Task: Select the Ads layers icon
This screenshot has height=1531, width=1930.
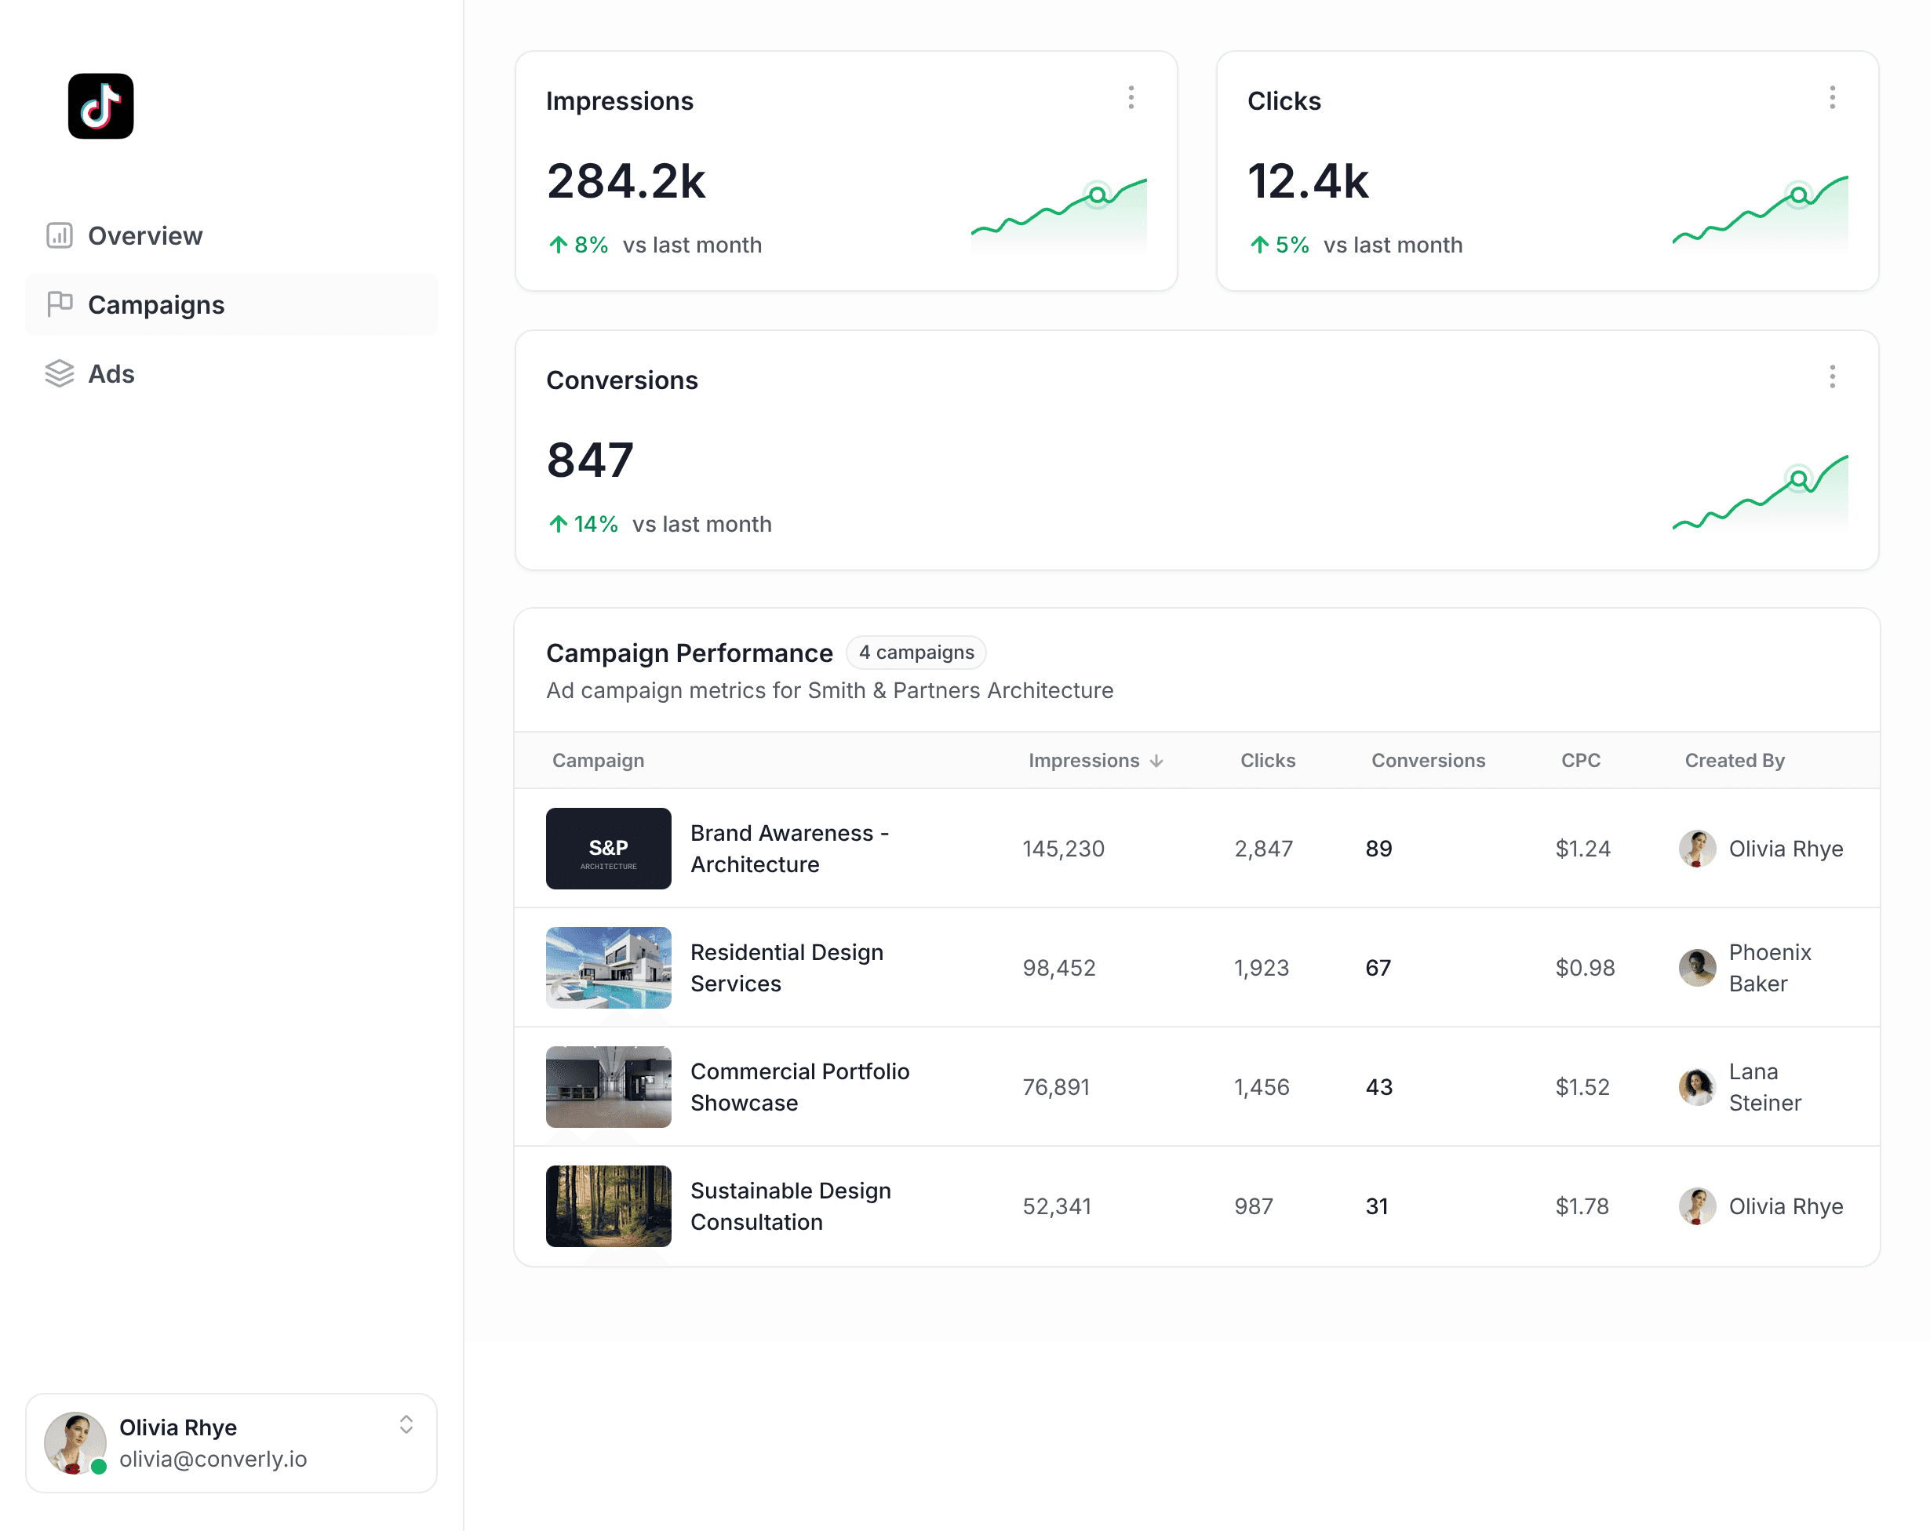Action: pos(59,374)
